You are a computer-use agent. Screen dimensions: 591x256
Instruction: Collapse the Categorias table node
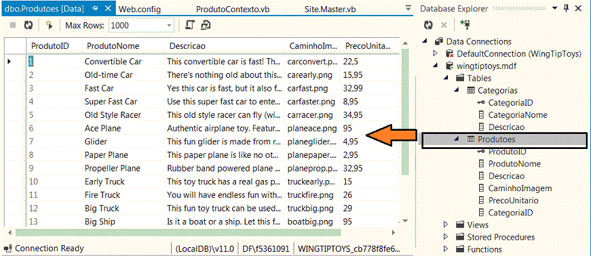(x=457, y=90)
